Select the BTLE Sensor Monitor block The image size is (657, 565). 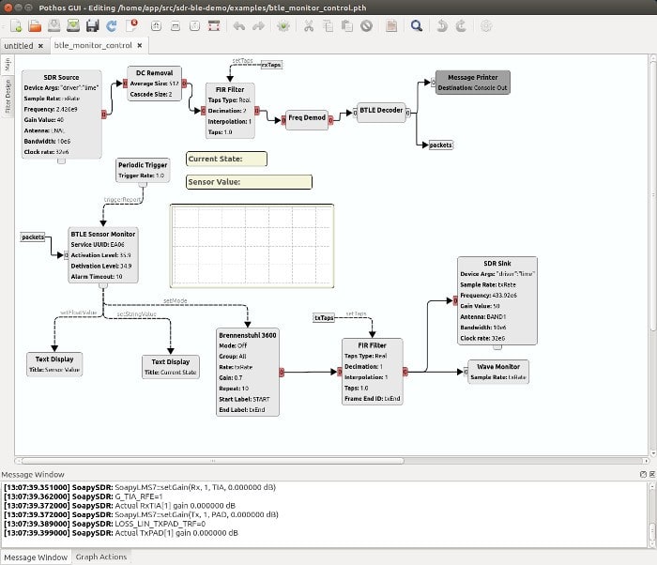102,255
